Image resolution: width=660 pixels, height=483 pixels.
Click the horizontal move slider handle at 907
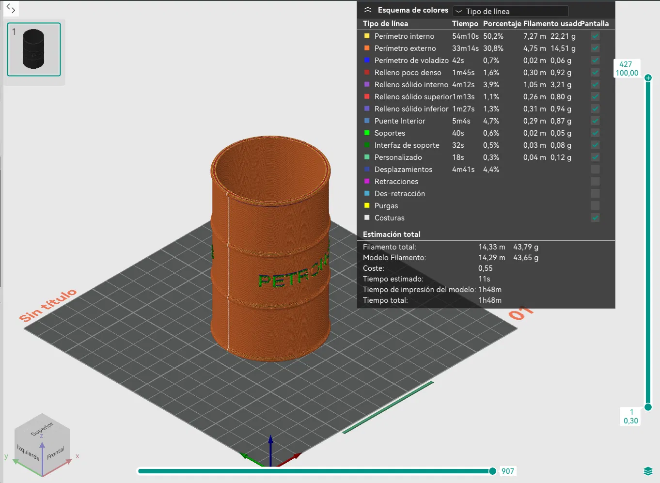492,471
